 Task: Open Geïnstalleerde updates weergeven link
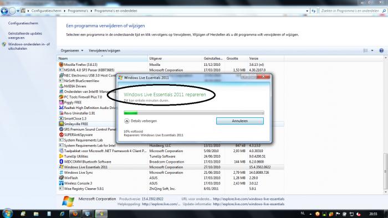[25, 35]
